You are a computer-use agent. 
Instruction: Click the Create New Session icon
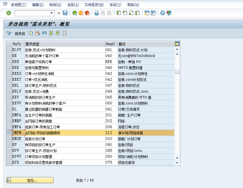(146, 13)
